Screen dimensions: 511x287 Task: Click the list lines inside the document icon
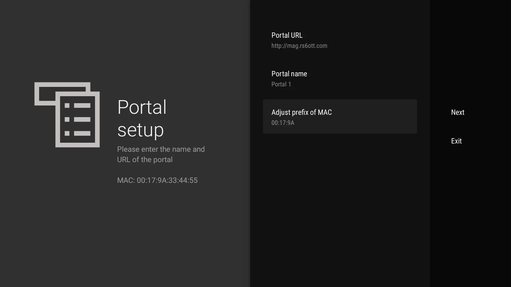coord(82,119)
